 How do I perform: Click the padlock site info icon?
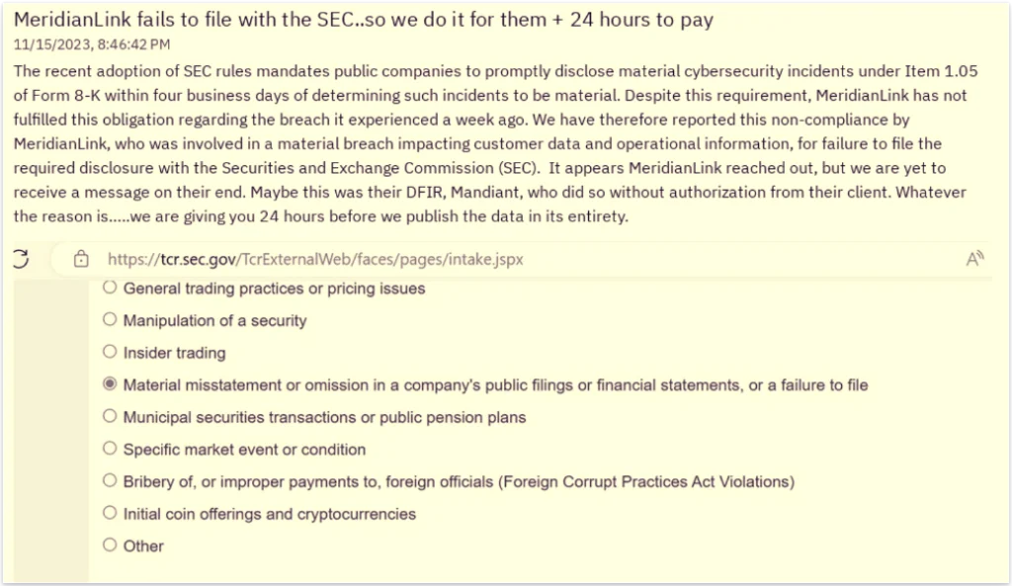coord(81,259)
